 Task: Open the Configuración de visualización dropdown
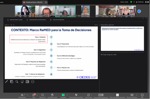[x=36, y=20]
